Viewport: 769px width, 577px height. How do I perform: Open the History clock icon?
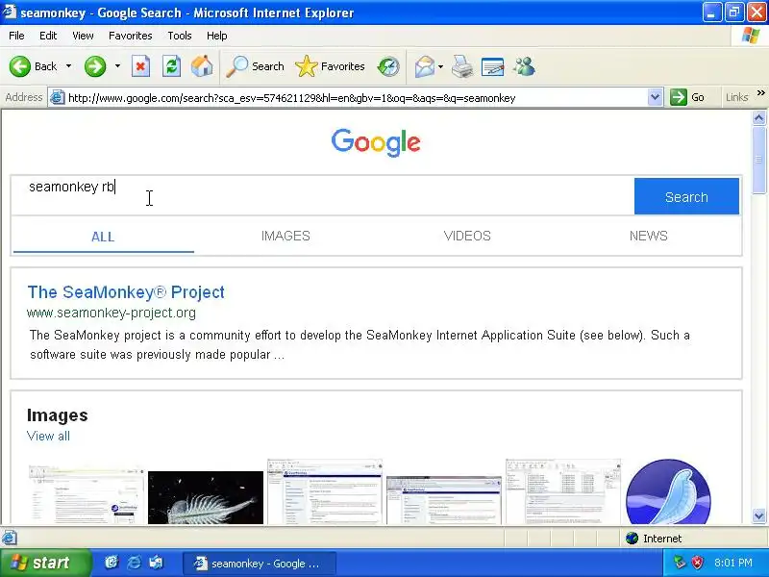tap(388, 66)
